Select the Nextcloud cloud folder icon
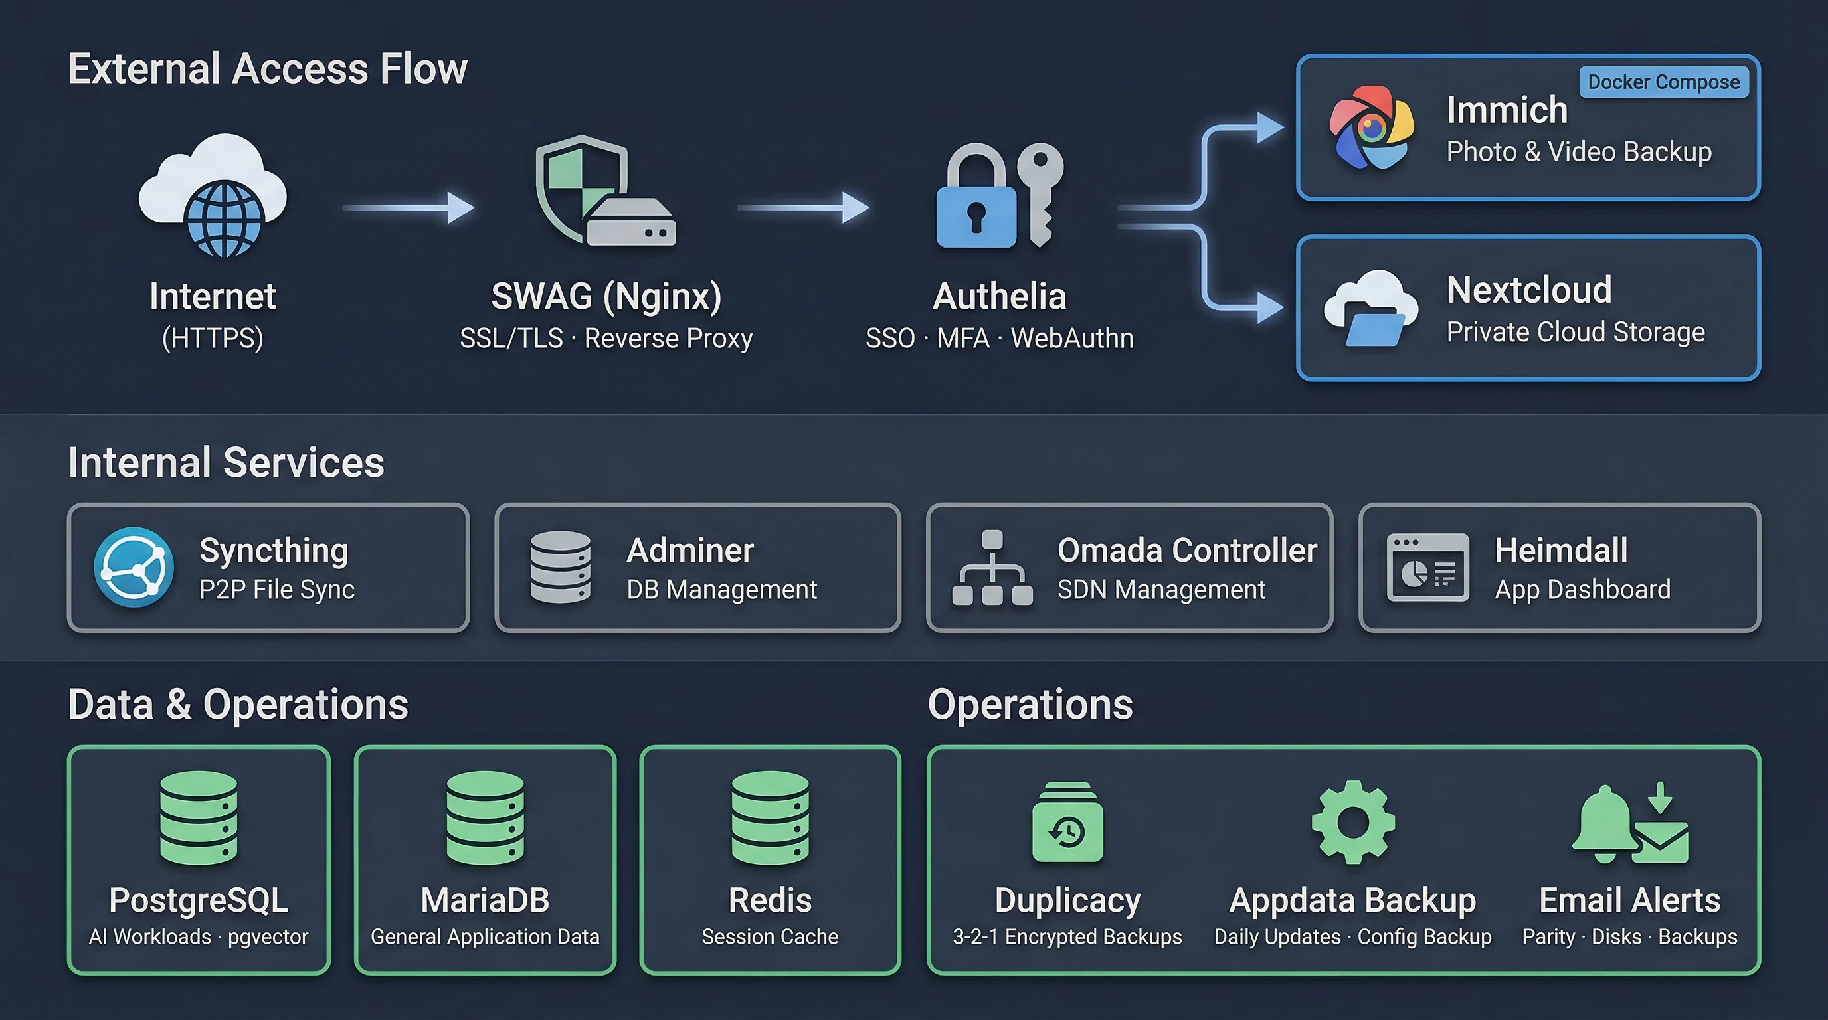Viewport: 1828px width, 1020px height. [1370, 309]
